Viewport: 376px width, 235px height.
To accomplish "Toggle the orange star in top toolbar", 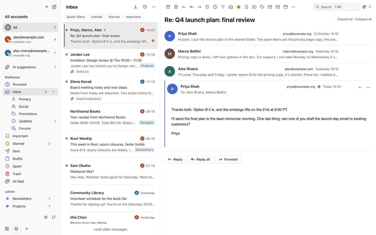I will click(239, 7).
